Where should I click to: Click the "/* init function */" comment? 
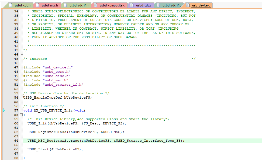44,106
